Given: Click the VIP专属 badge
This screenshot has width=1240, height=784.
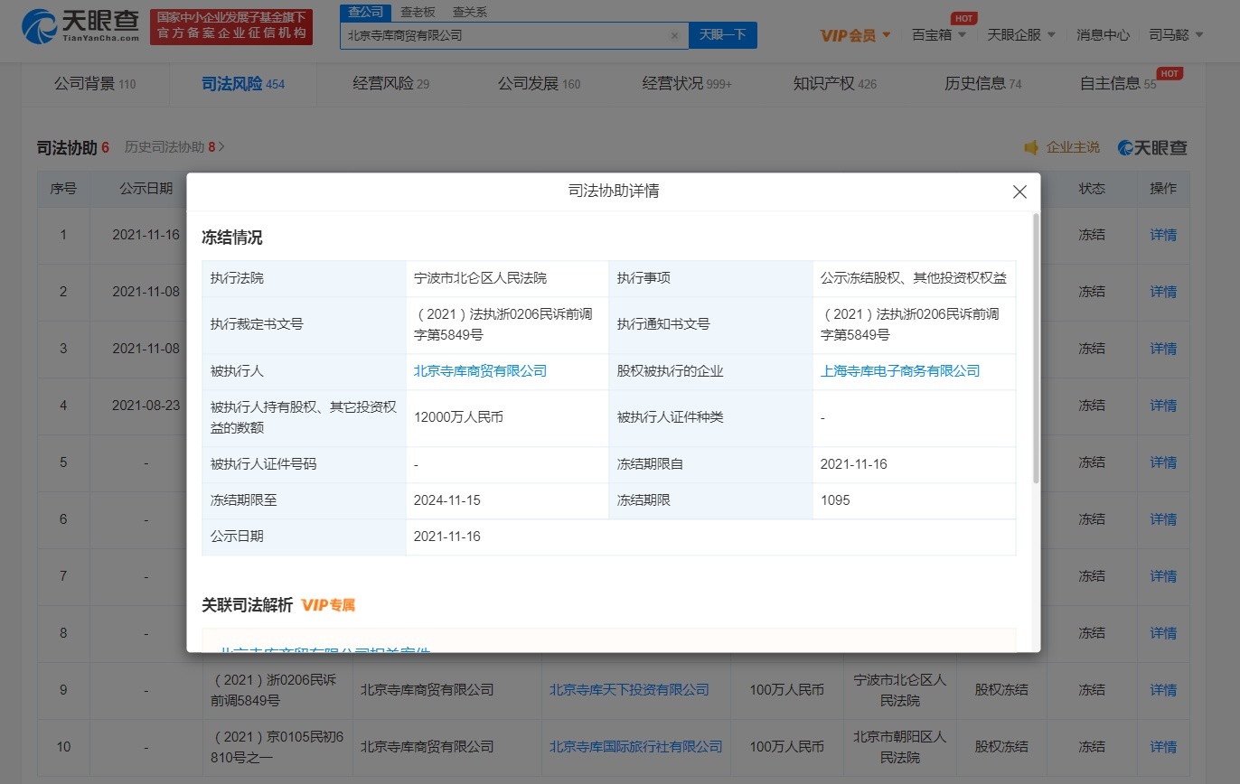Looking at the screenshot, I should click(328, 605).
